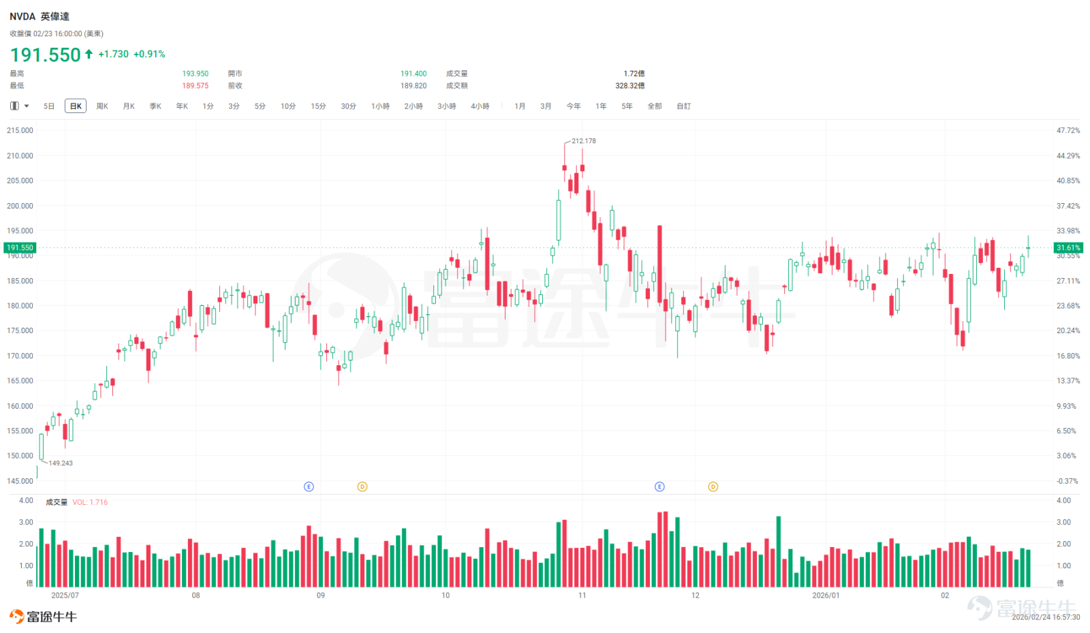Screen dimensions: 1090x633
Task: Set chart range to 3月
Action: [546, 106]
